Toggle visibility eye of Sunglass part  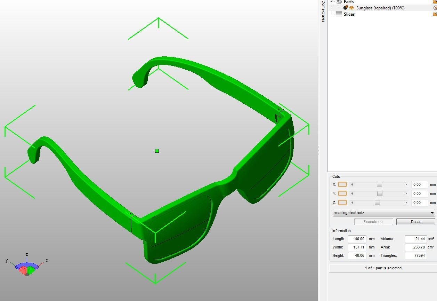tap(351, 8)
